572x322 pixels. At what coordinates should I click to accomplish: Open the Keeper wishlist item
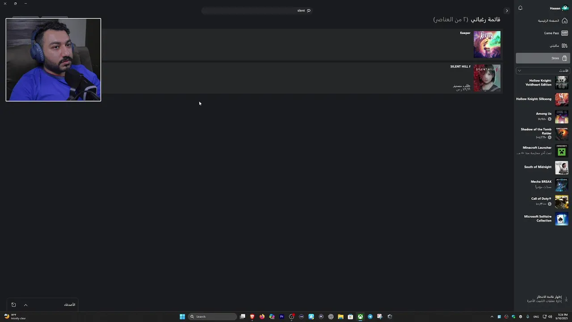(302, 44)
